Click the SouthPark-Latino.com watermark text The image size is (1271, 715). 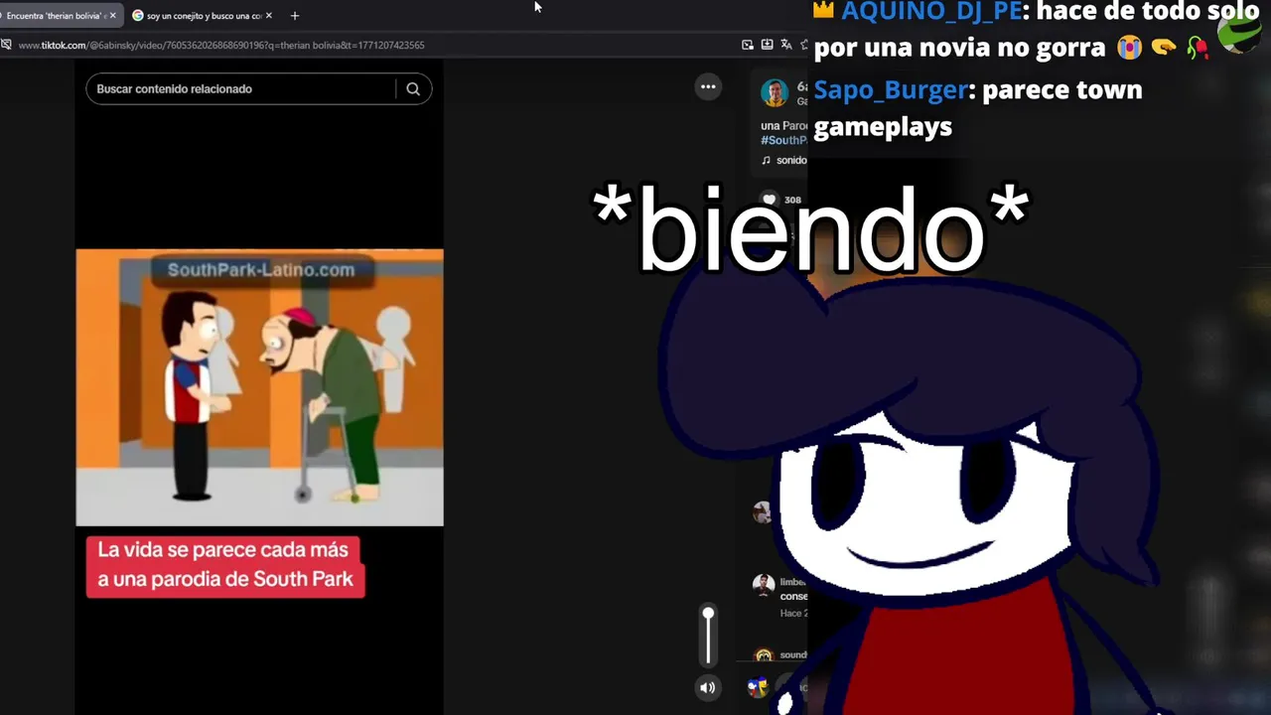click(261, 270)
